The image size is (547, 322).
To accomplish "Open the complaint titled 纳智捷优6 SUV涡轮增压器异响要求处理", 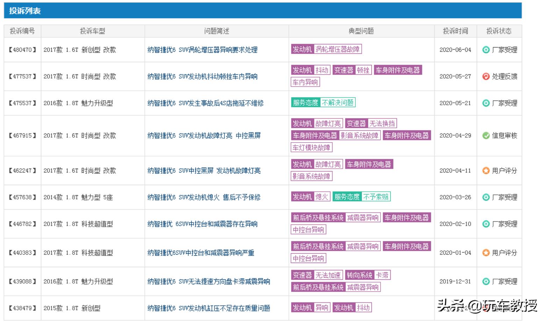I will 202,50.
